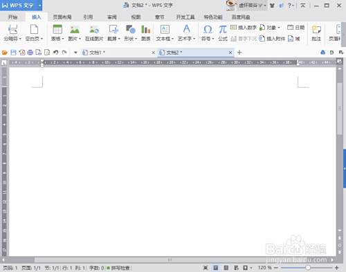This screenshot has width=346, height=272.
Task: Click 插入附件 insert attachment
Action: (x=272, y=39)
